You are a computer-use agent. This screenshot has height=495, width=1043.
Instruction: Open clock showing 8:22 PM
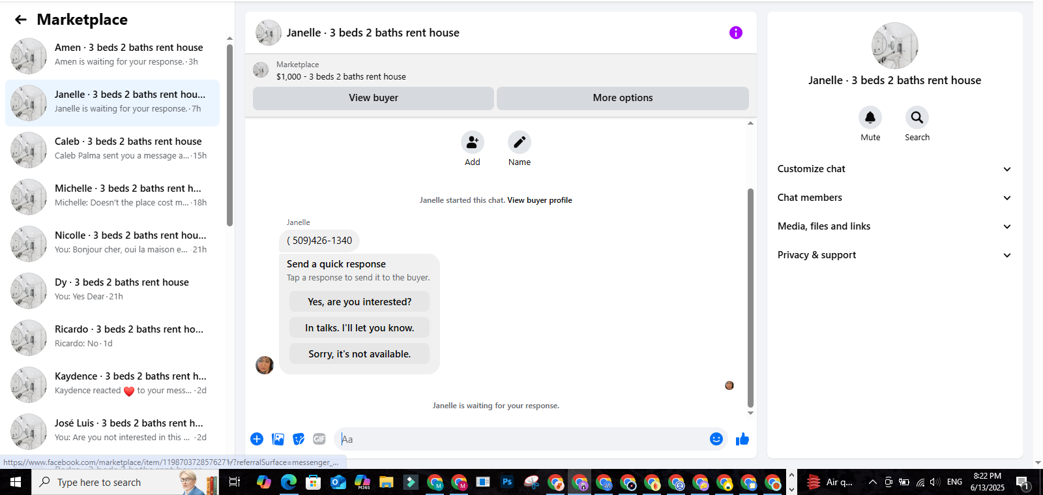pos(987,482)
